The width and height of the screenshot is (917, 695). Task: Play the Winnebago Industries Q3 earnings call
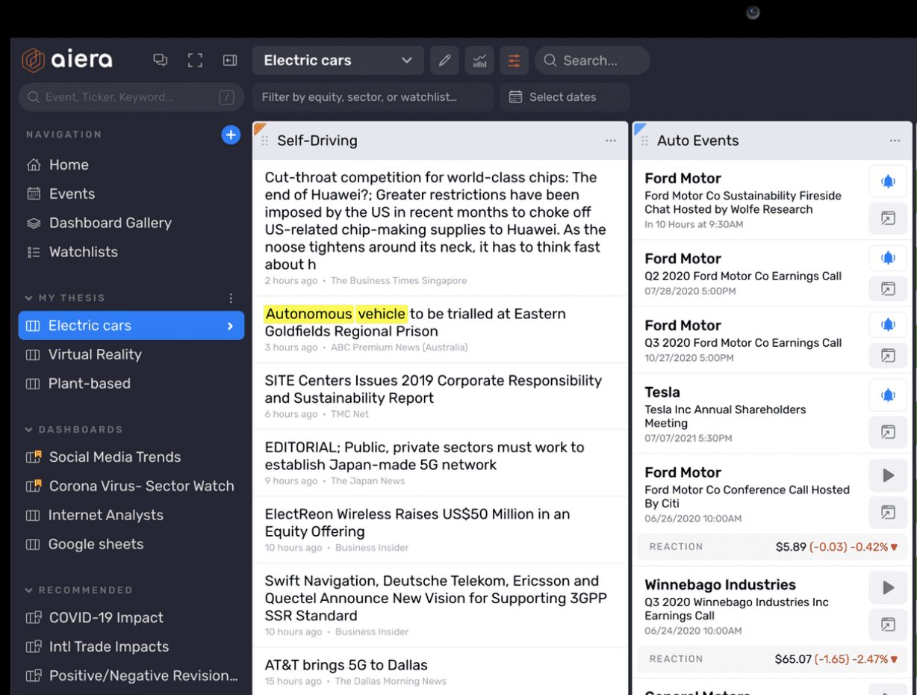coord(888,588)
